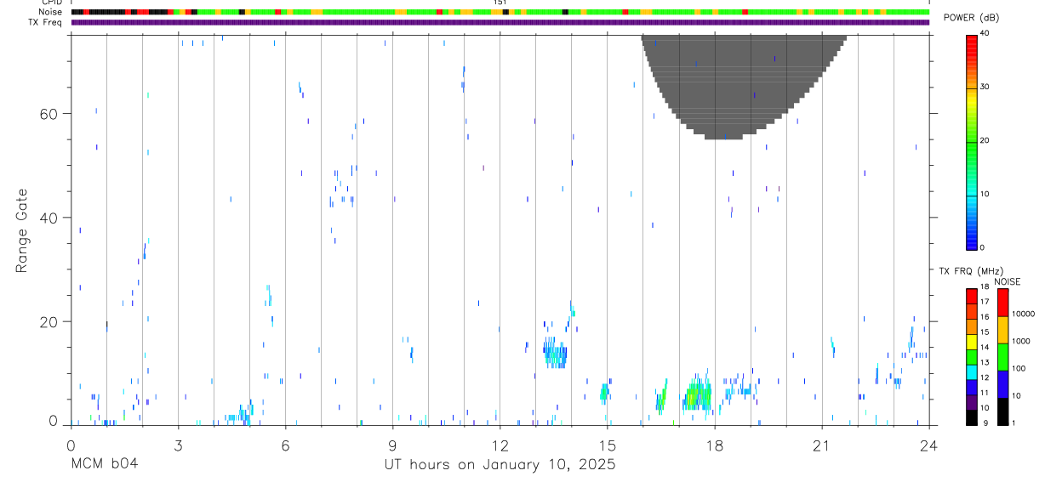
Task: Click the multicolored Noise strip above plot
Action: pyautogui.click(x=500, y=12)
